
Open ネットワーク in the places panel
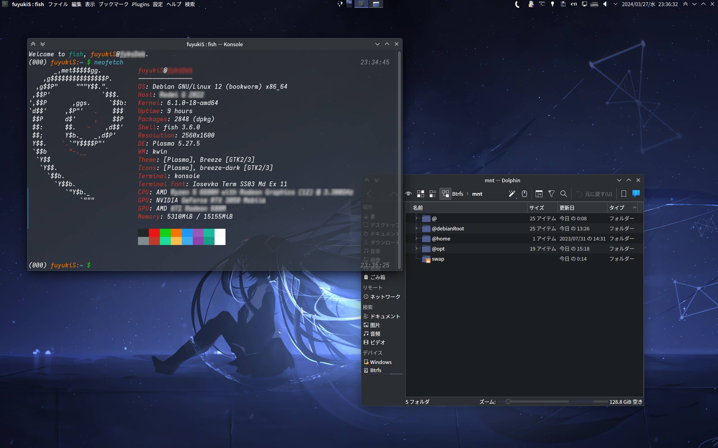[x=382, y=297]
